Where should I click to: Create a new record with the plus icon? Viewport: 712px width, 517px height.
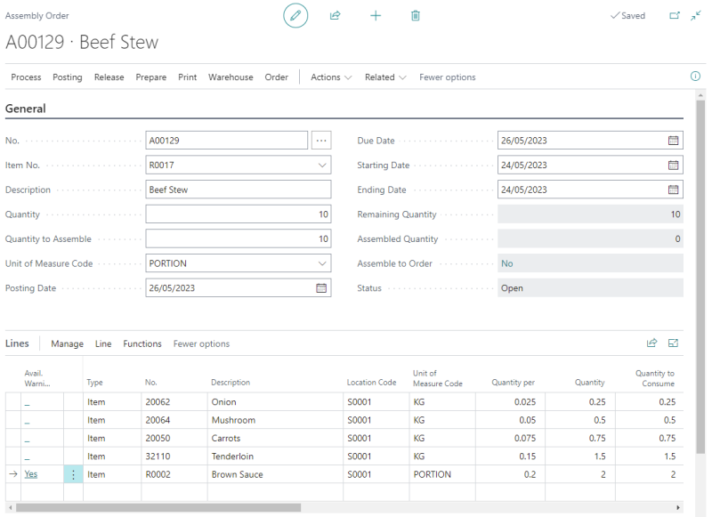375,15
